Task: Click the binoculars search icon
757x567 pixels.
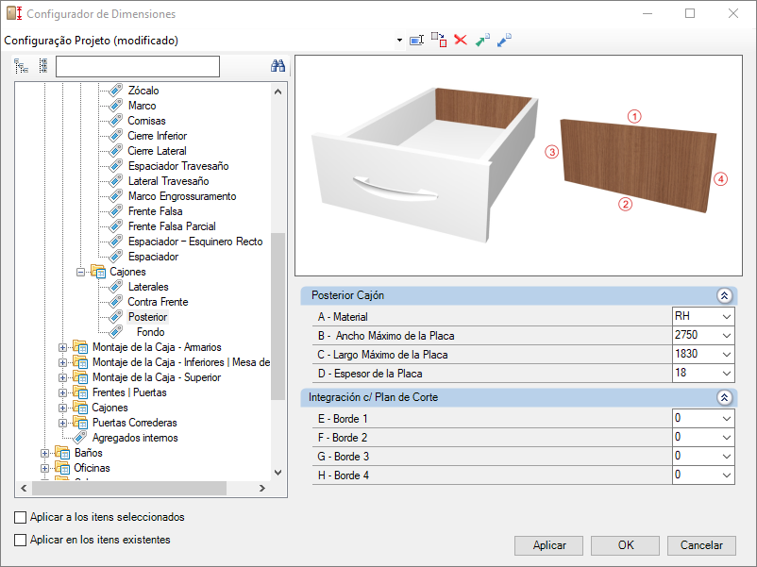Action: 278,66
